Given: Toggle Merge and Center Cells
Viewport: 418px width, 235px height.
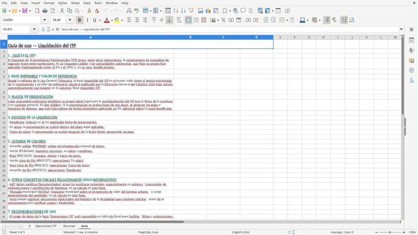Looking at the screenshot, I should pyautogui.click(x=188, y=20).
